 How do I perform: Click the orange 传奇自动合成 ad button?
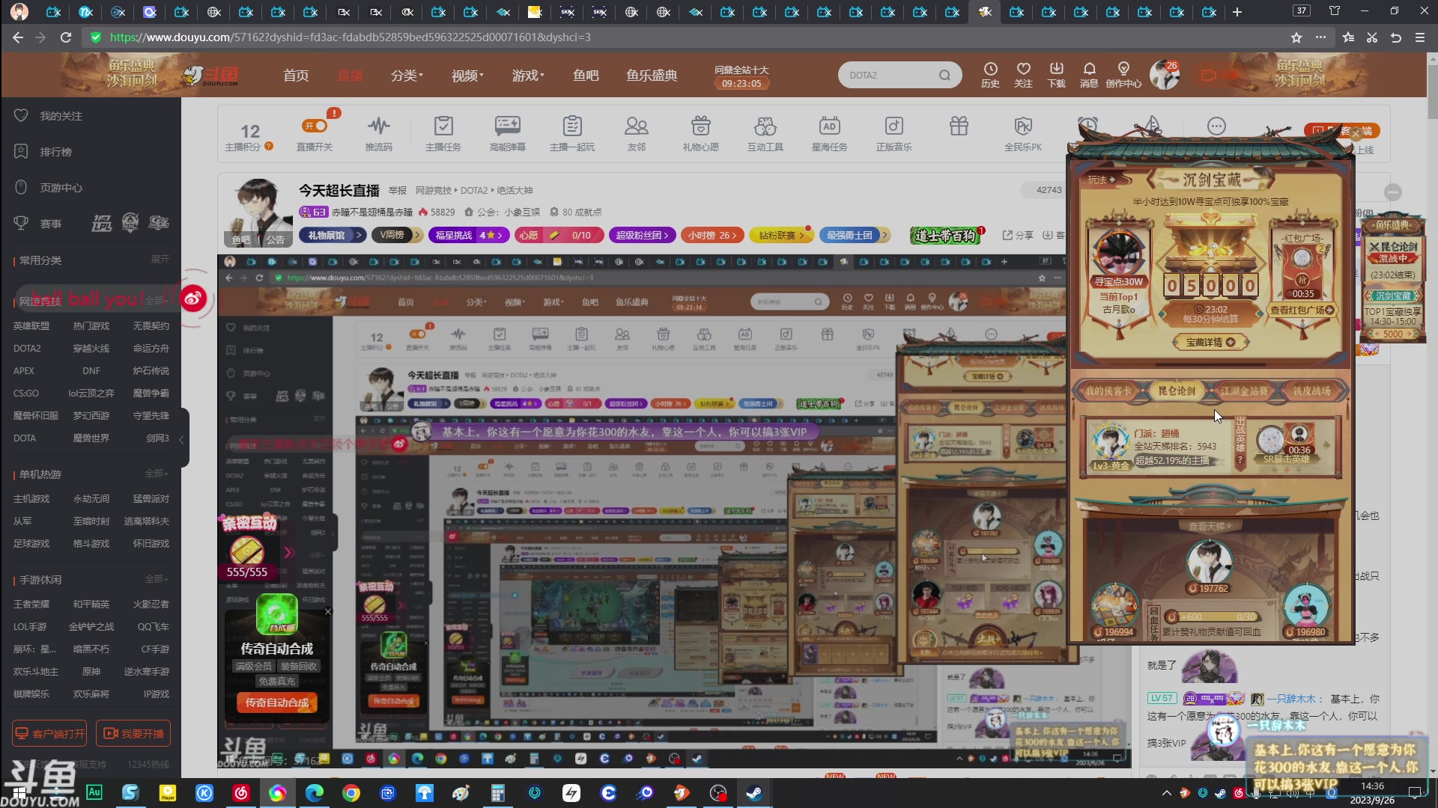(277, 703)
